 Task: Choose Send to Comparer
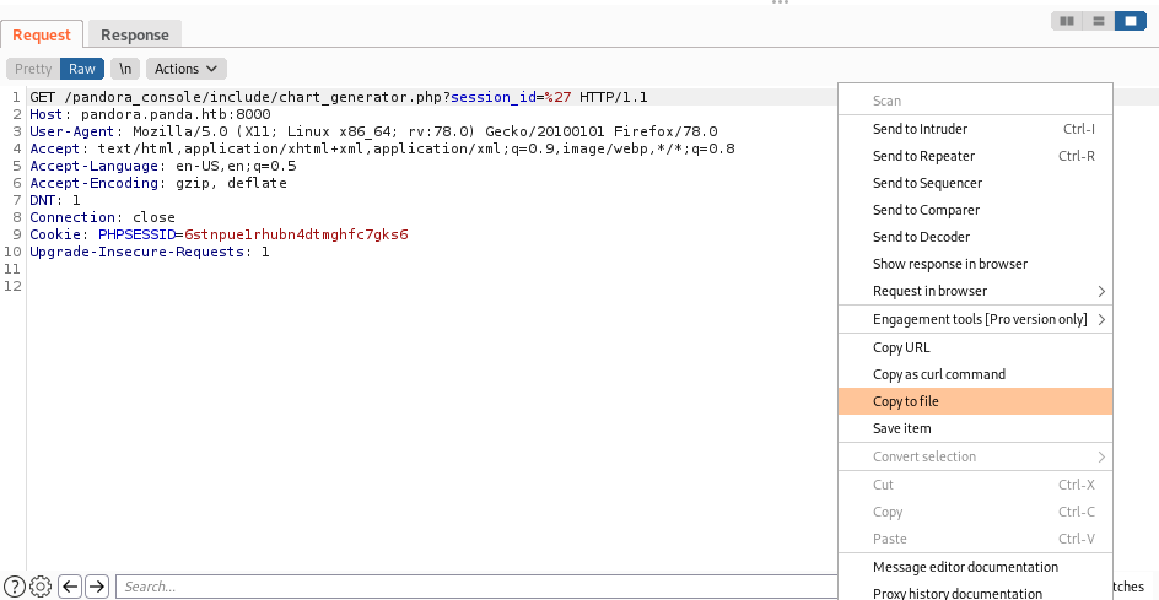tap(975, 210)
